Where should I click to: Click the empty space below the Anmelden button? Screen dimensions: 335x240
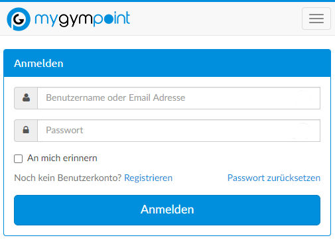coord(167,230)
